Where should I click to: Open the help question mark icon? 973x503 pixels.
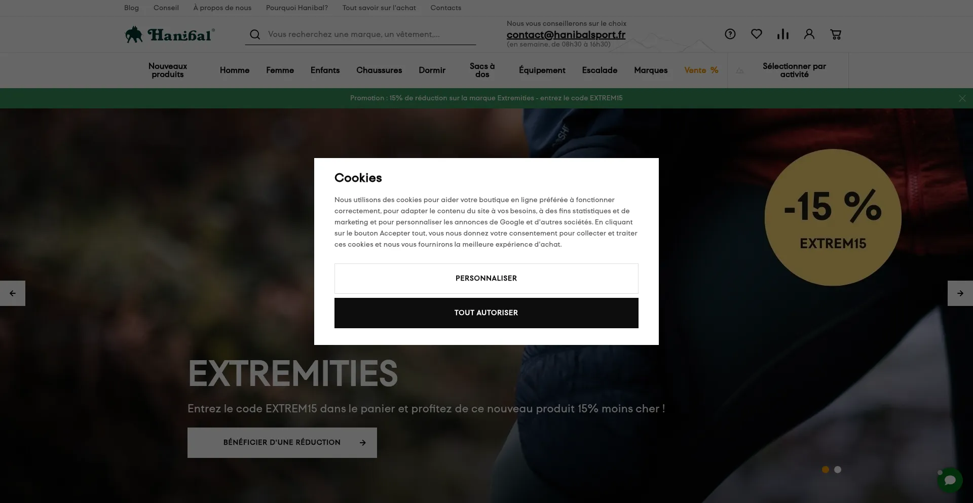click(x=730, y=34)
